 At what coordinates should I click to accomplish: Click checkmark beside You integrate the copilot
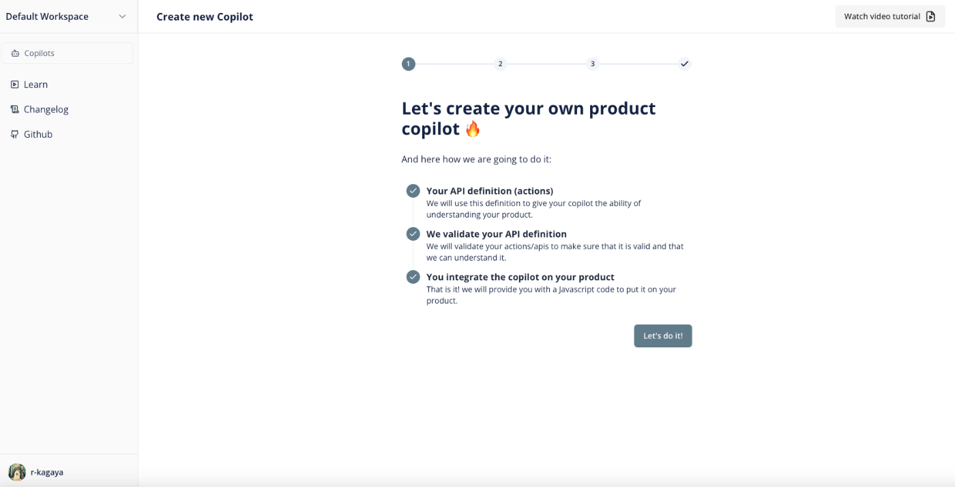[413, 277]
